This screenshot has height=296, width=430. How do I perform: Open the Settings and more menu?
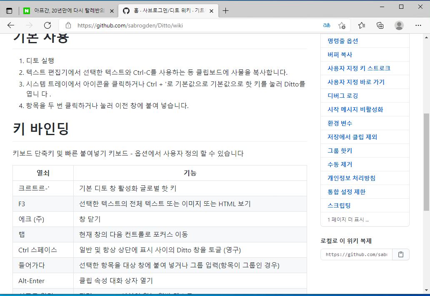(x=418, y=25)
